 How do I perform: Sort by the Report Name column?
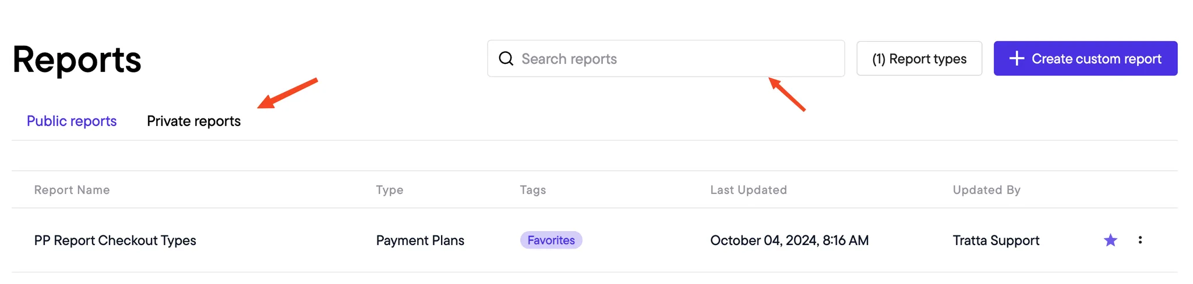click(x=72, y=190)
